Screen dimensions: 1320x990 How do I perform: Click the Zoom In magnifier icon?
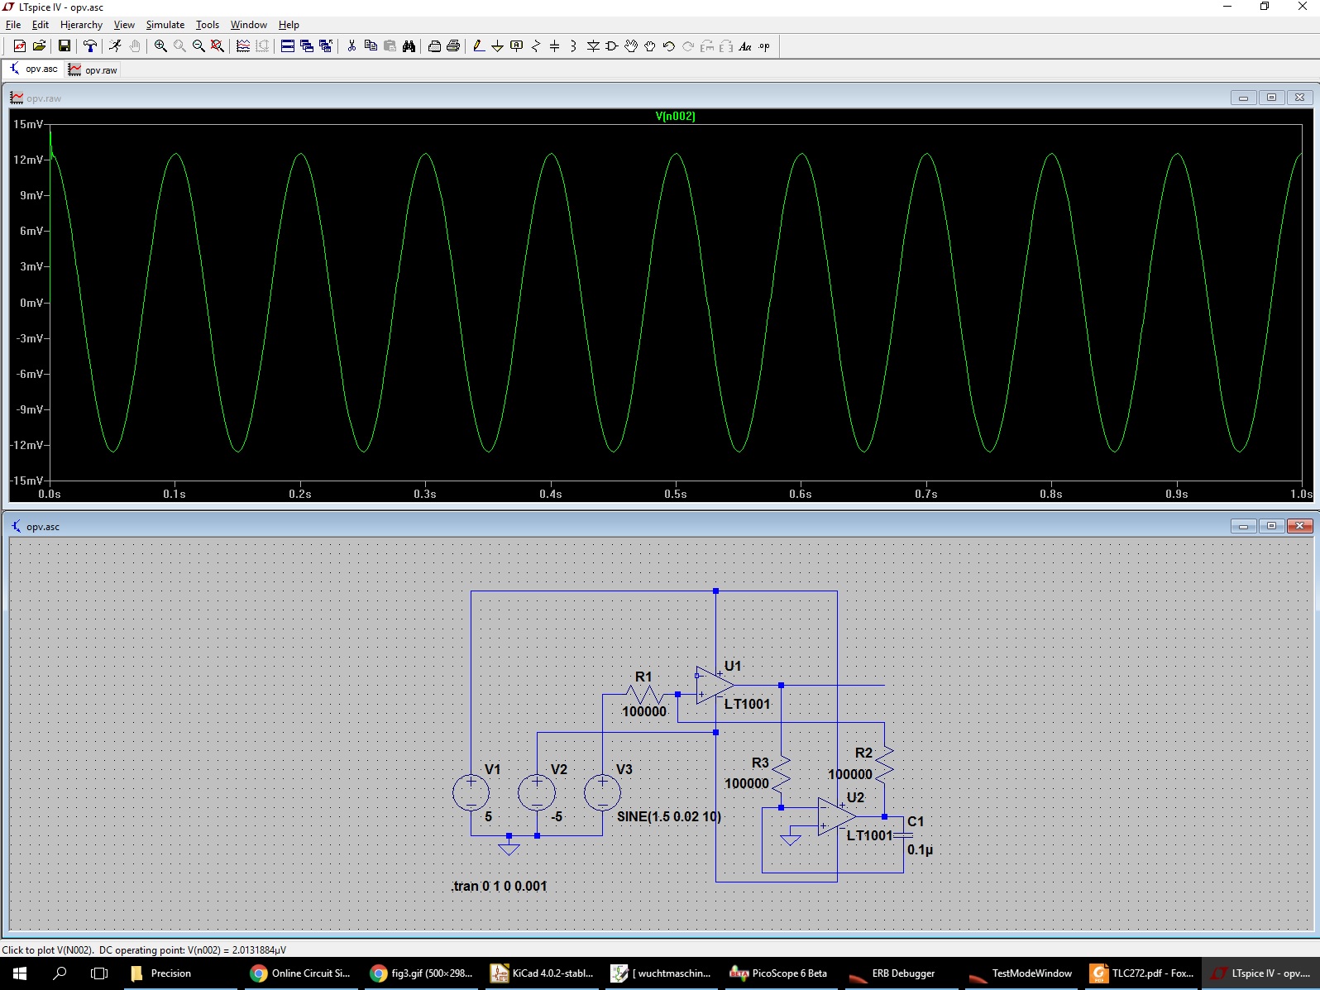click(x=160, y=46)
